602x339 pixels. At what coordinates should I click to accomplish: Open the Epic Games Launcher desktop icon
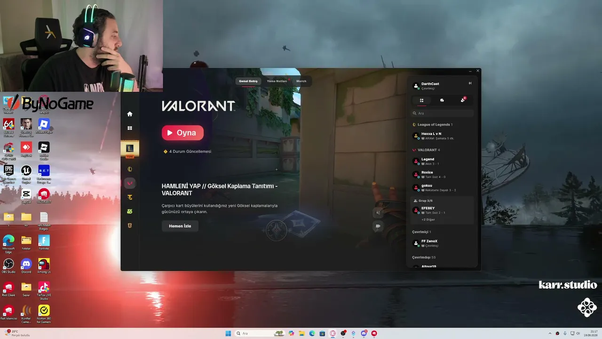click(8, 173)
